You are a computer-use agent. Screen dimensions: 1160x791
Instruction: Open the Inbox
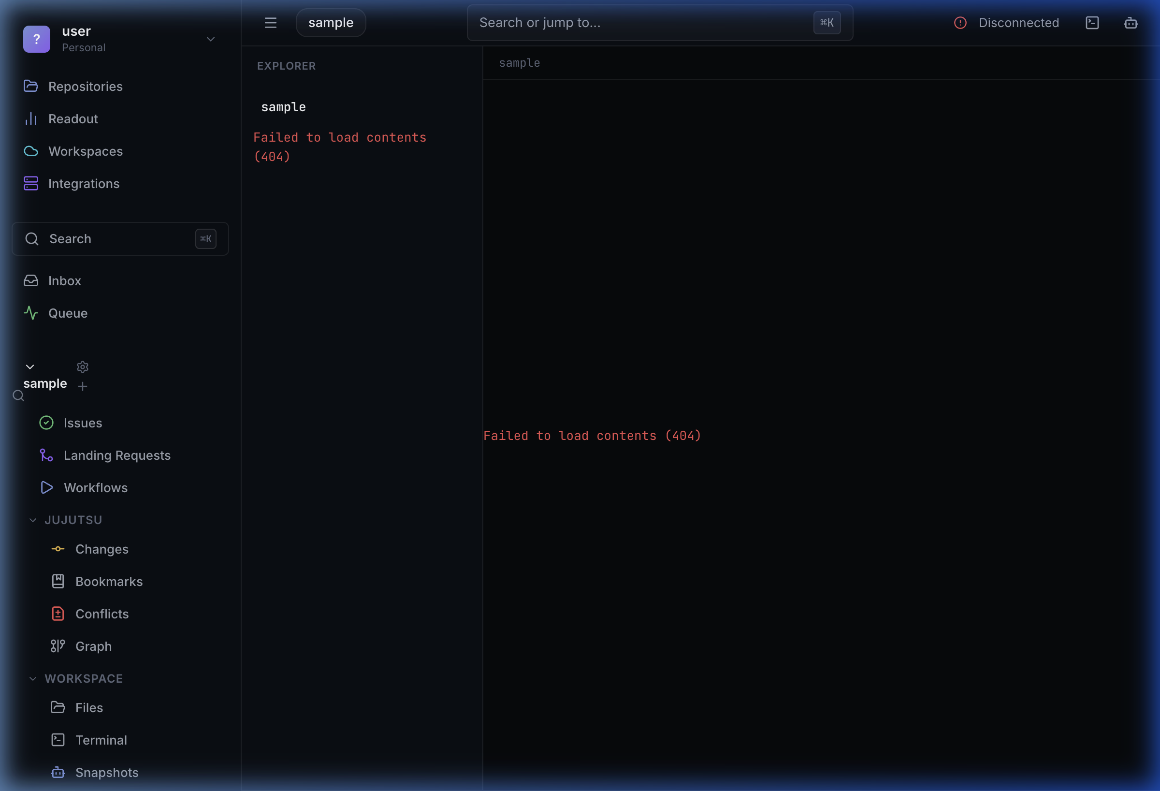64,280
